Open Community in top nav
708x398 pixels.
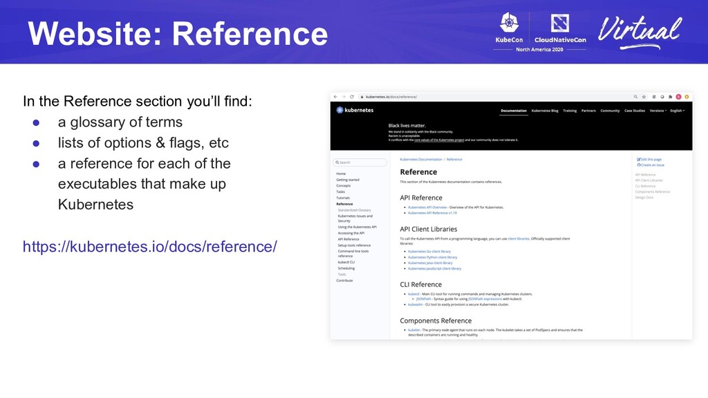tap(610, 111)
